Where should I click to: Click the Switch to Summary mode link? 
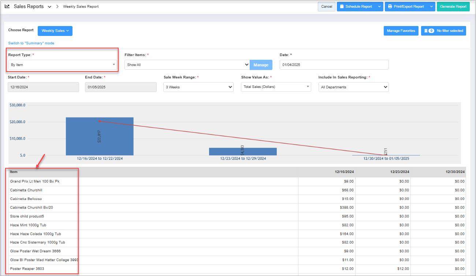[31, 43]
